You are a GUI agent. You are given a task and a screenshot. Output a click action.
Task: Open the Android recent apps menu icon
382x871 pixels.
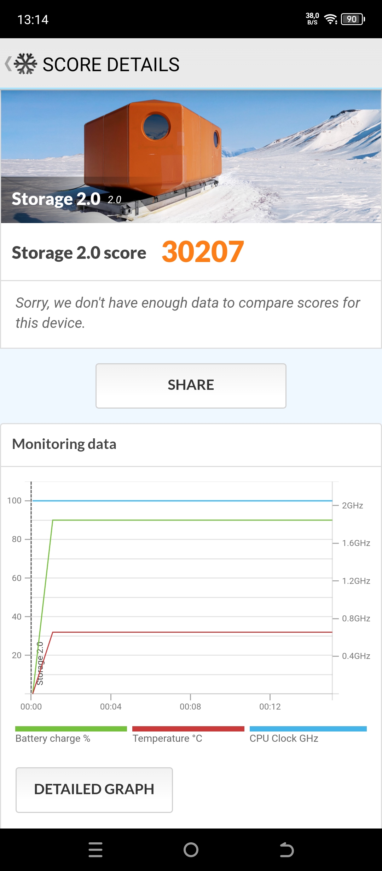click(95, 850)
